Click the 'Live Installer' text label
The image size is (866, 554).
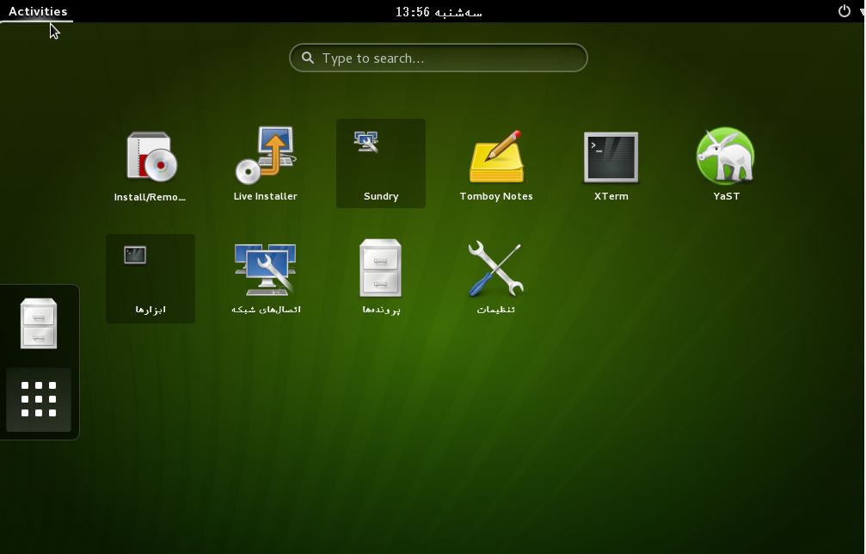pyautogui.click(x=266, y=196)
